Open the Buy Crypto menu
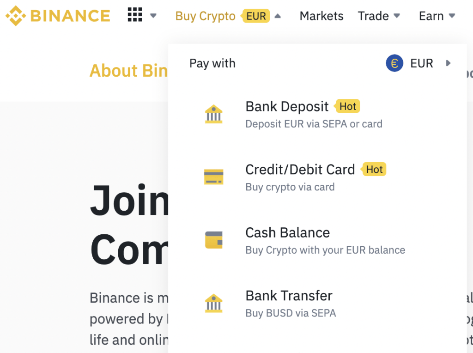 206,16
